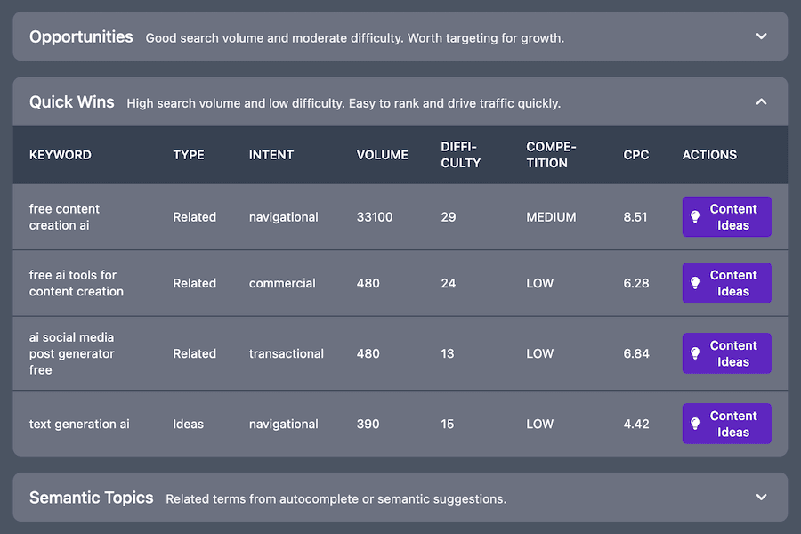Click Content Ideas for "ai social media post generator free"

pos(726,353)
